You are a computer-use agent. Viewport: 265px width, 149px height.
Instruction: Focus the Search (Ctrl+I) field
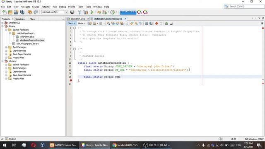pyautogui.click(x=244, y=7)
